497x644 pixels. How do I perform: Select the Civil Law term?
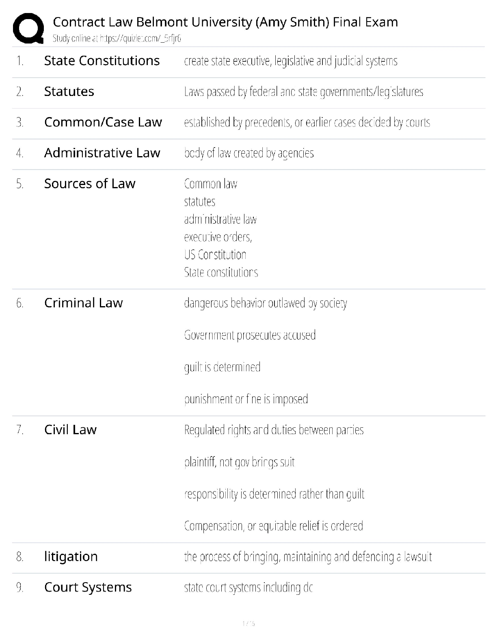tap(70, 430)
